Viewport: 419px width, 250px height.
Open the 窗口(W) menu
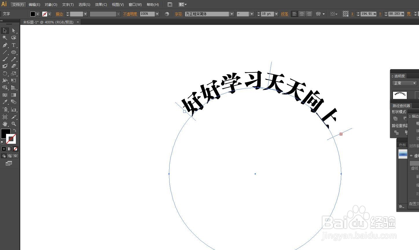coord(135,4)
